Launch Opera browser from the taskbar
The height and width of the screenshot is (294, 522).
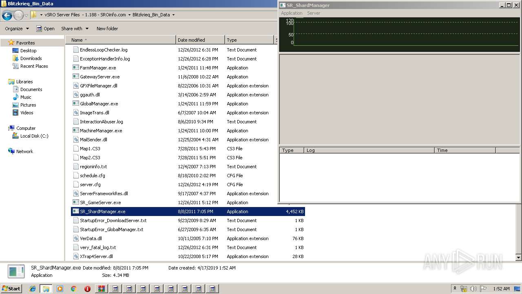87,289
